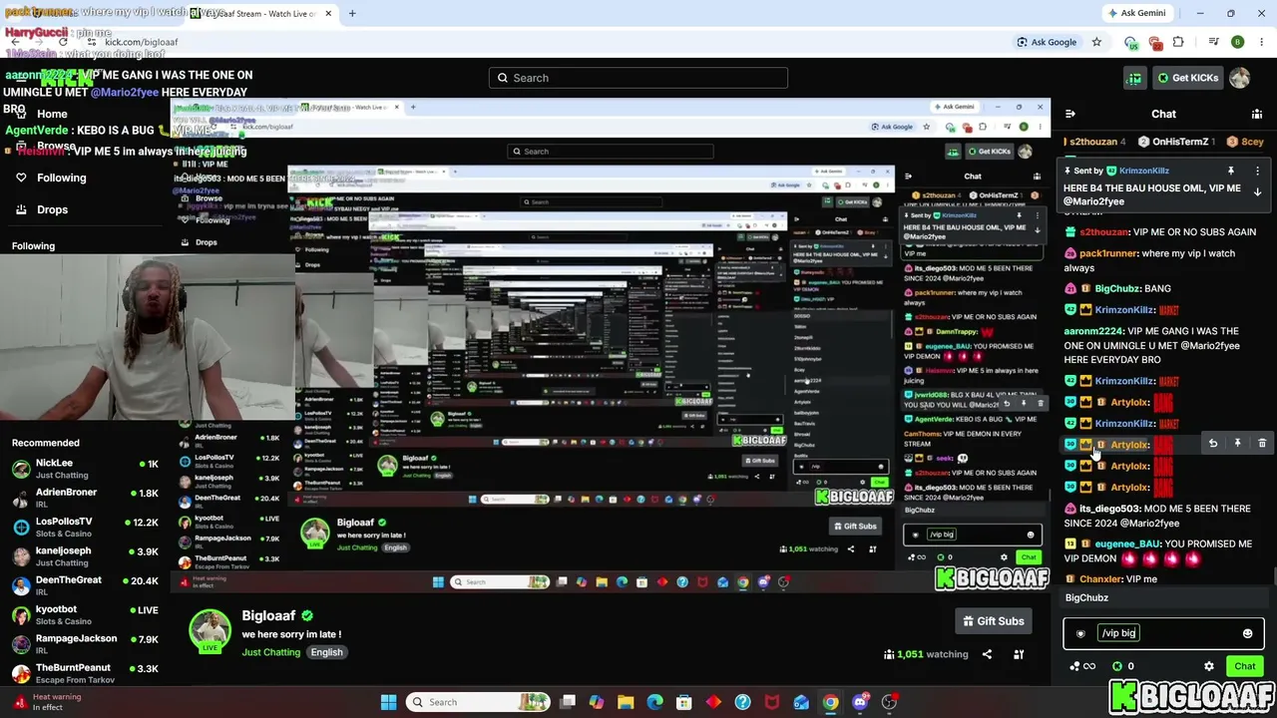
Task: Launch Microsoft Edge from the taskbar
Action: pyautogui.click(x=654, y=702)
